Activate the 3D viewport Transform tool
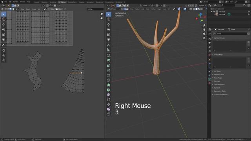251x141 pixels. 109,39
